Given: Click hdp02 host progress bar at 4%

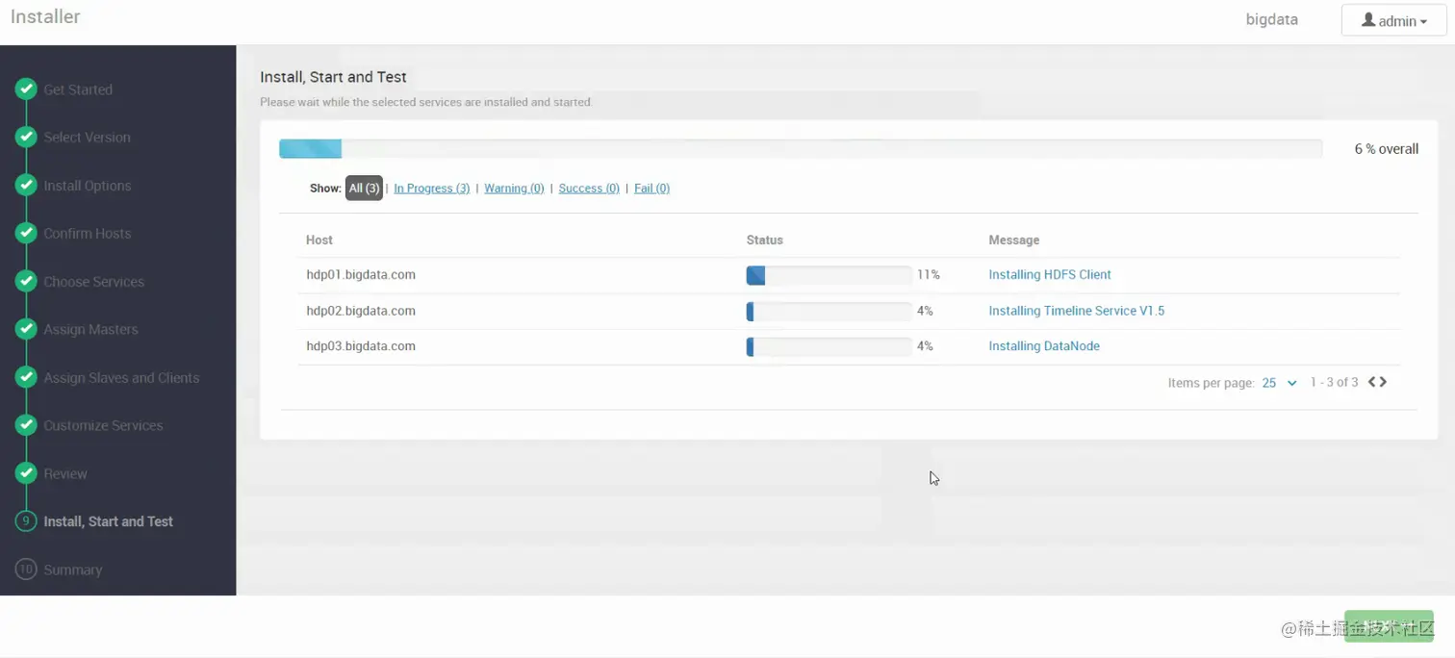Looking at the screenshot, I should point(829,311).
